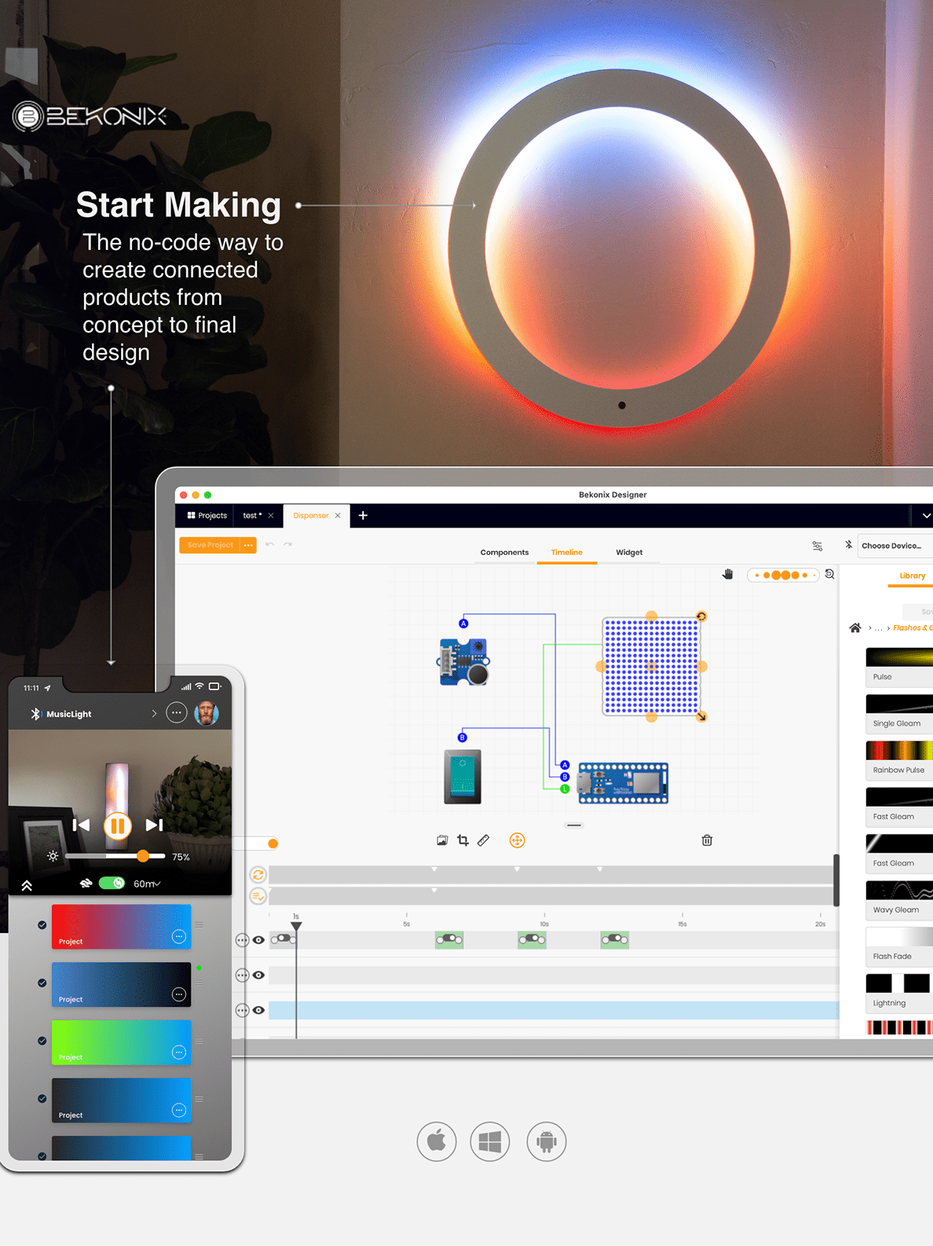Switch to the Components tab
Screen dimensions: 933x1246
pyautogui.click(x=504, y=552)
